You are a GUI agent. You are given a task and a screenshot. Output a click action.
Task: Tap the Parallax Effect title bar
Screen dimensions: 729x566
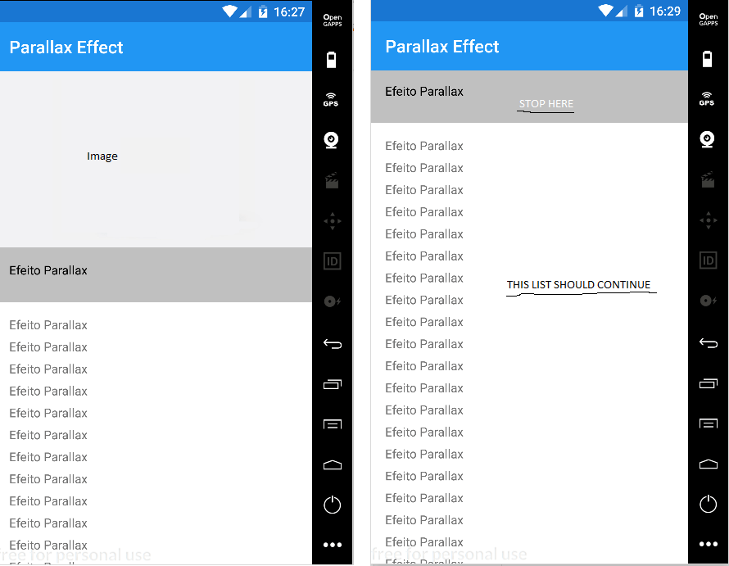pos(66,47)
